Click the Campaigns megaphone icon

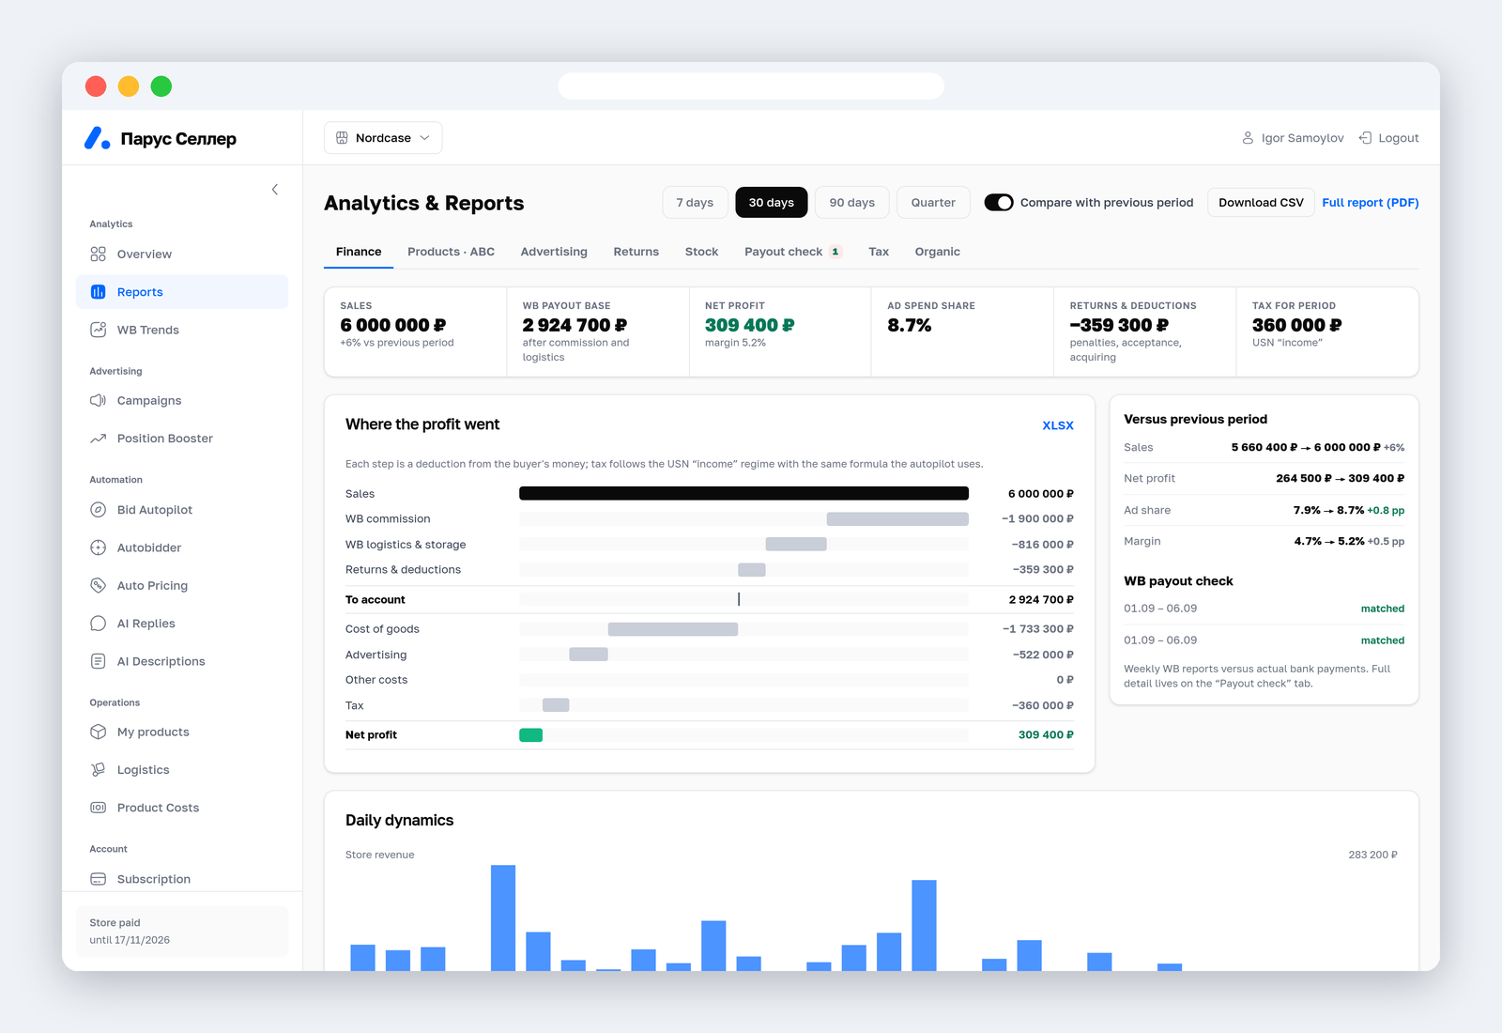98,401
